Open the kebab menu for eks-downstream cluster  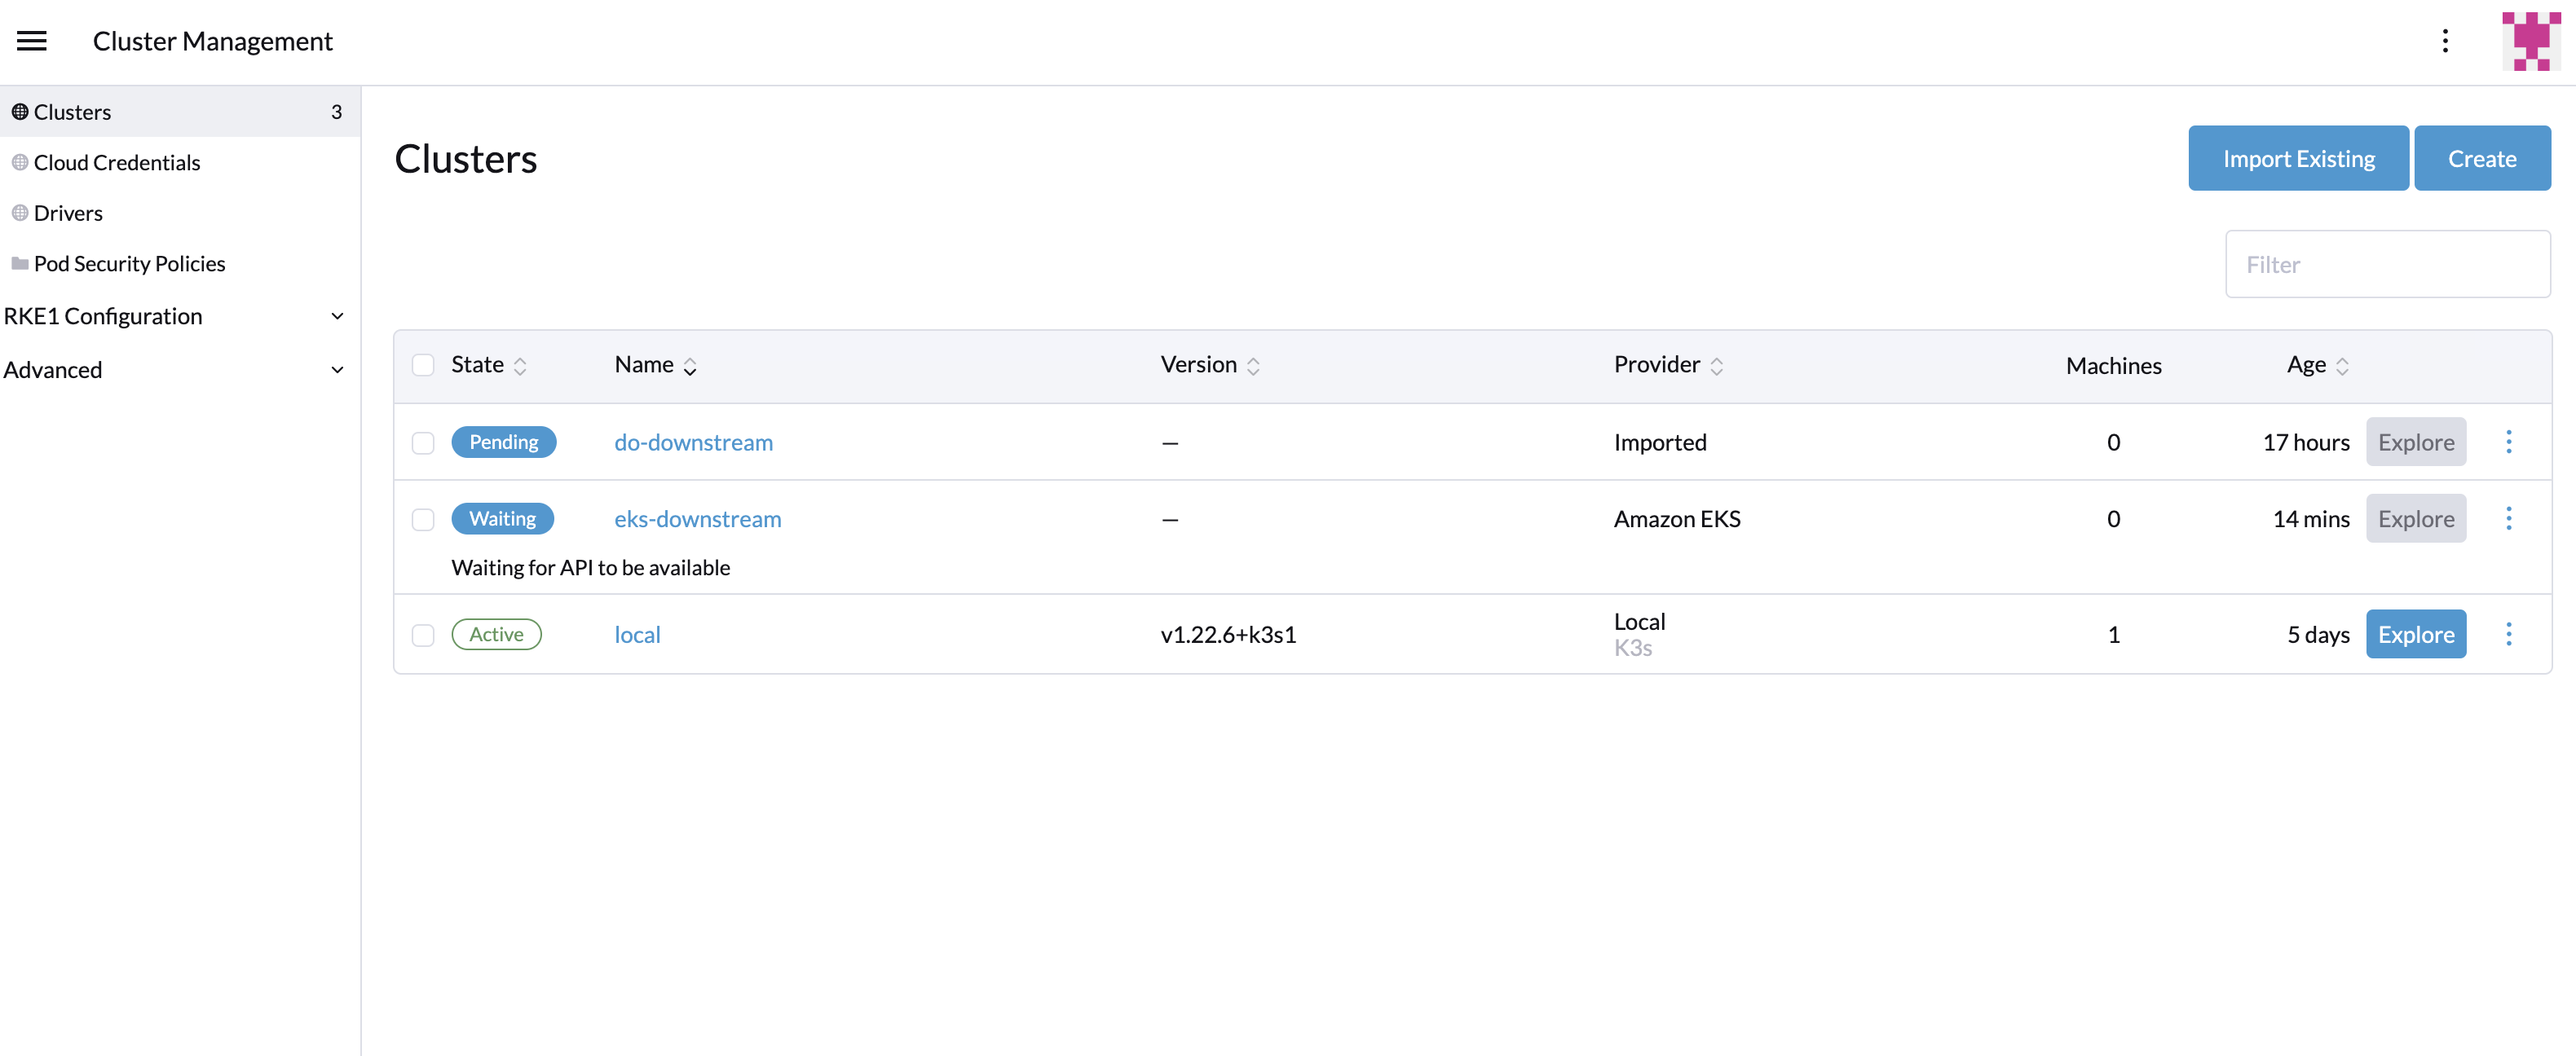pos(2509,518)
